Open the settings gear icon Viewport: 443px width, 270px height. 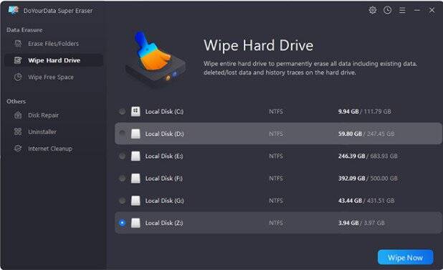tap(373, 10)
